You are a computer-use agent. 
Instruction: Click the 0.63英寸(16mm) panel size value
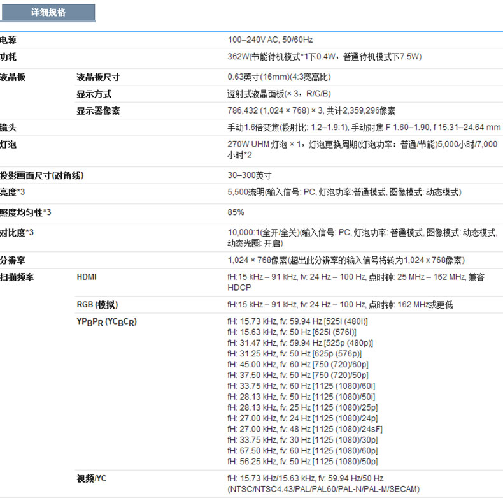tap(279, 77)
